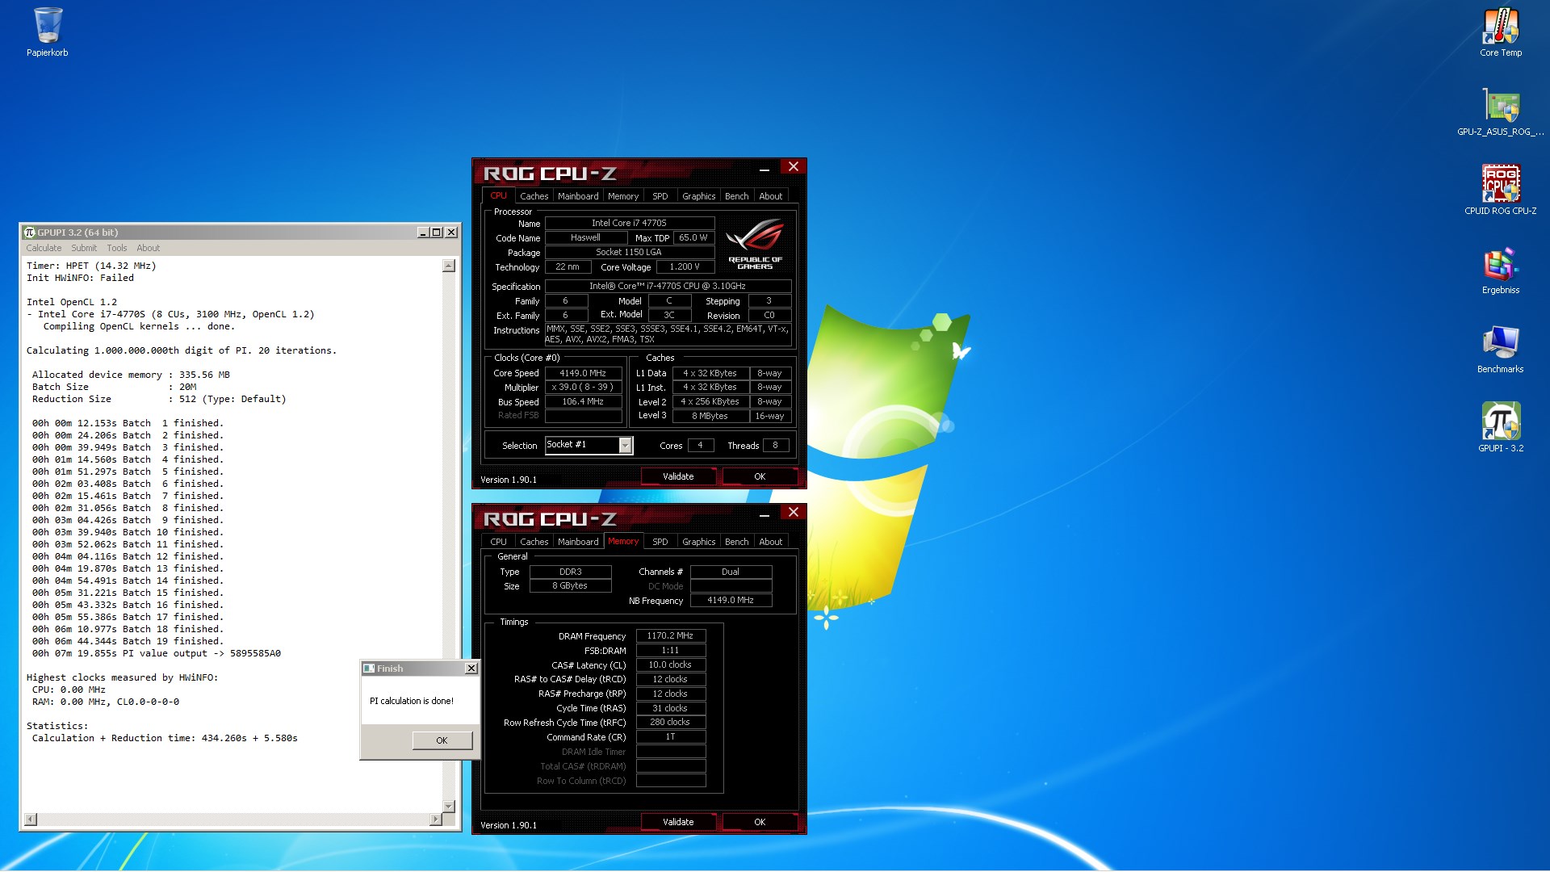1550x872 pixels.
Task: Click the GPUPI pi icon in the title bar
Action: [x=30, y=233]
